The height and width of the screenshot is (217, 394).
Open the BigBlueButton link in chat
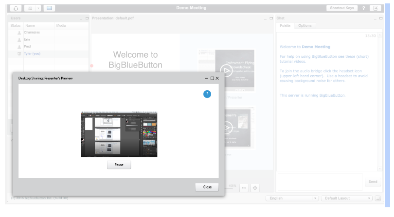coord(332,95)
